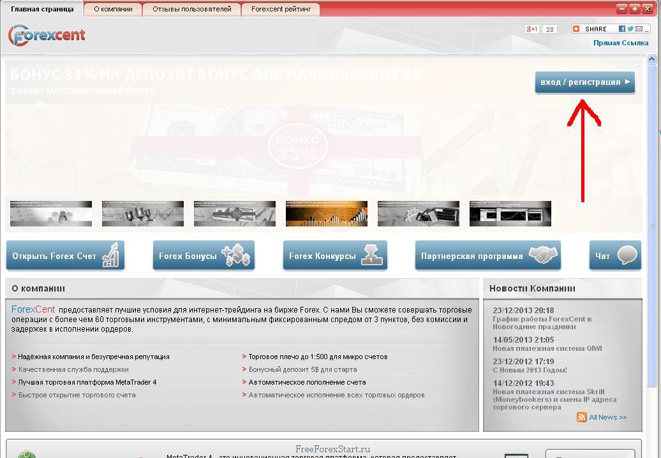This screenshot has height=458, width=661.
Task: Share page via email envelope icon
Action: point(639,29)
